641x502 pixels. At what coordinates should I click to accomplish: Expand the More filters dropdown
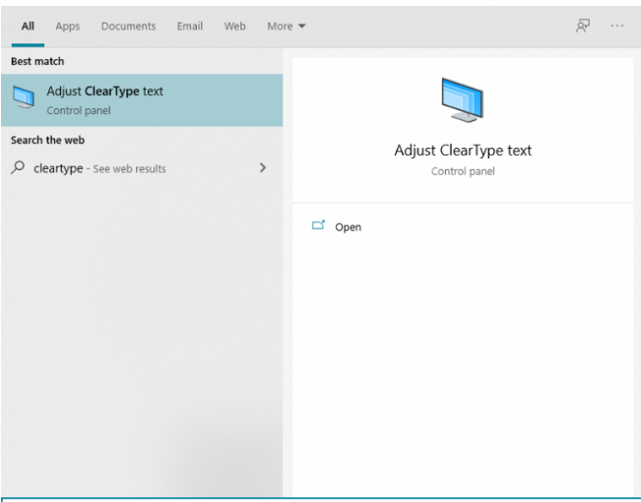click(x=287, y=27)
